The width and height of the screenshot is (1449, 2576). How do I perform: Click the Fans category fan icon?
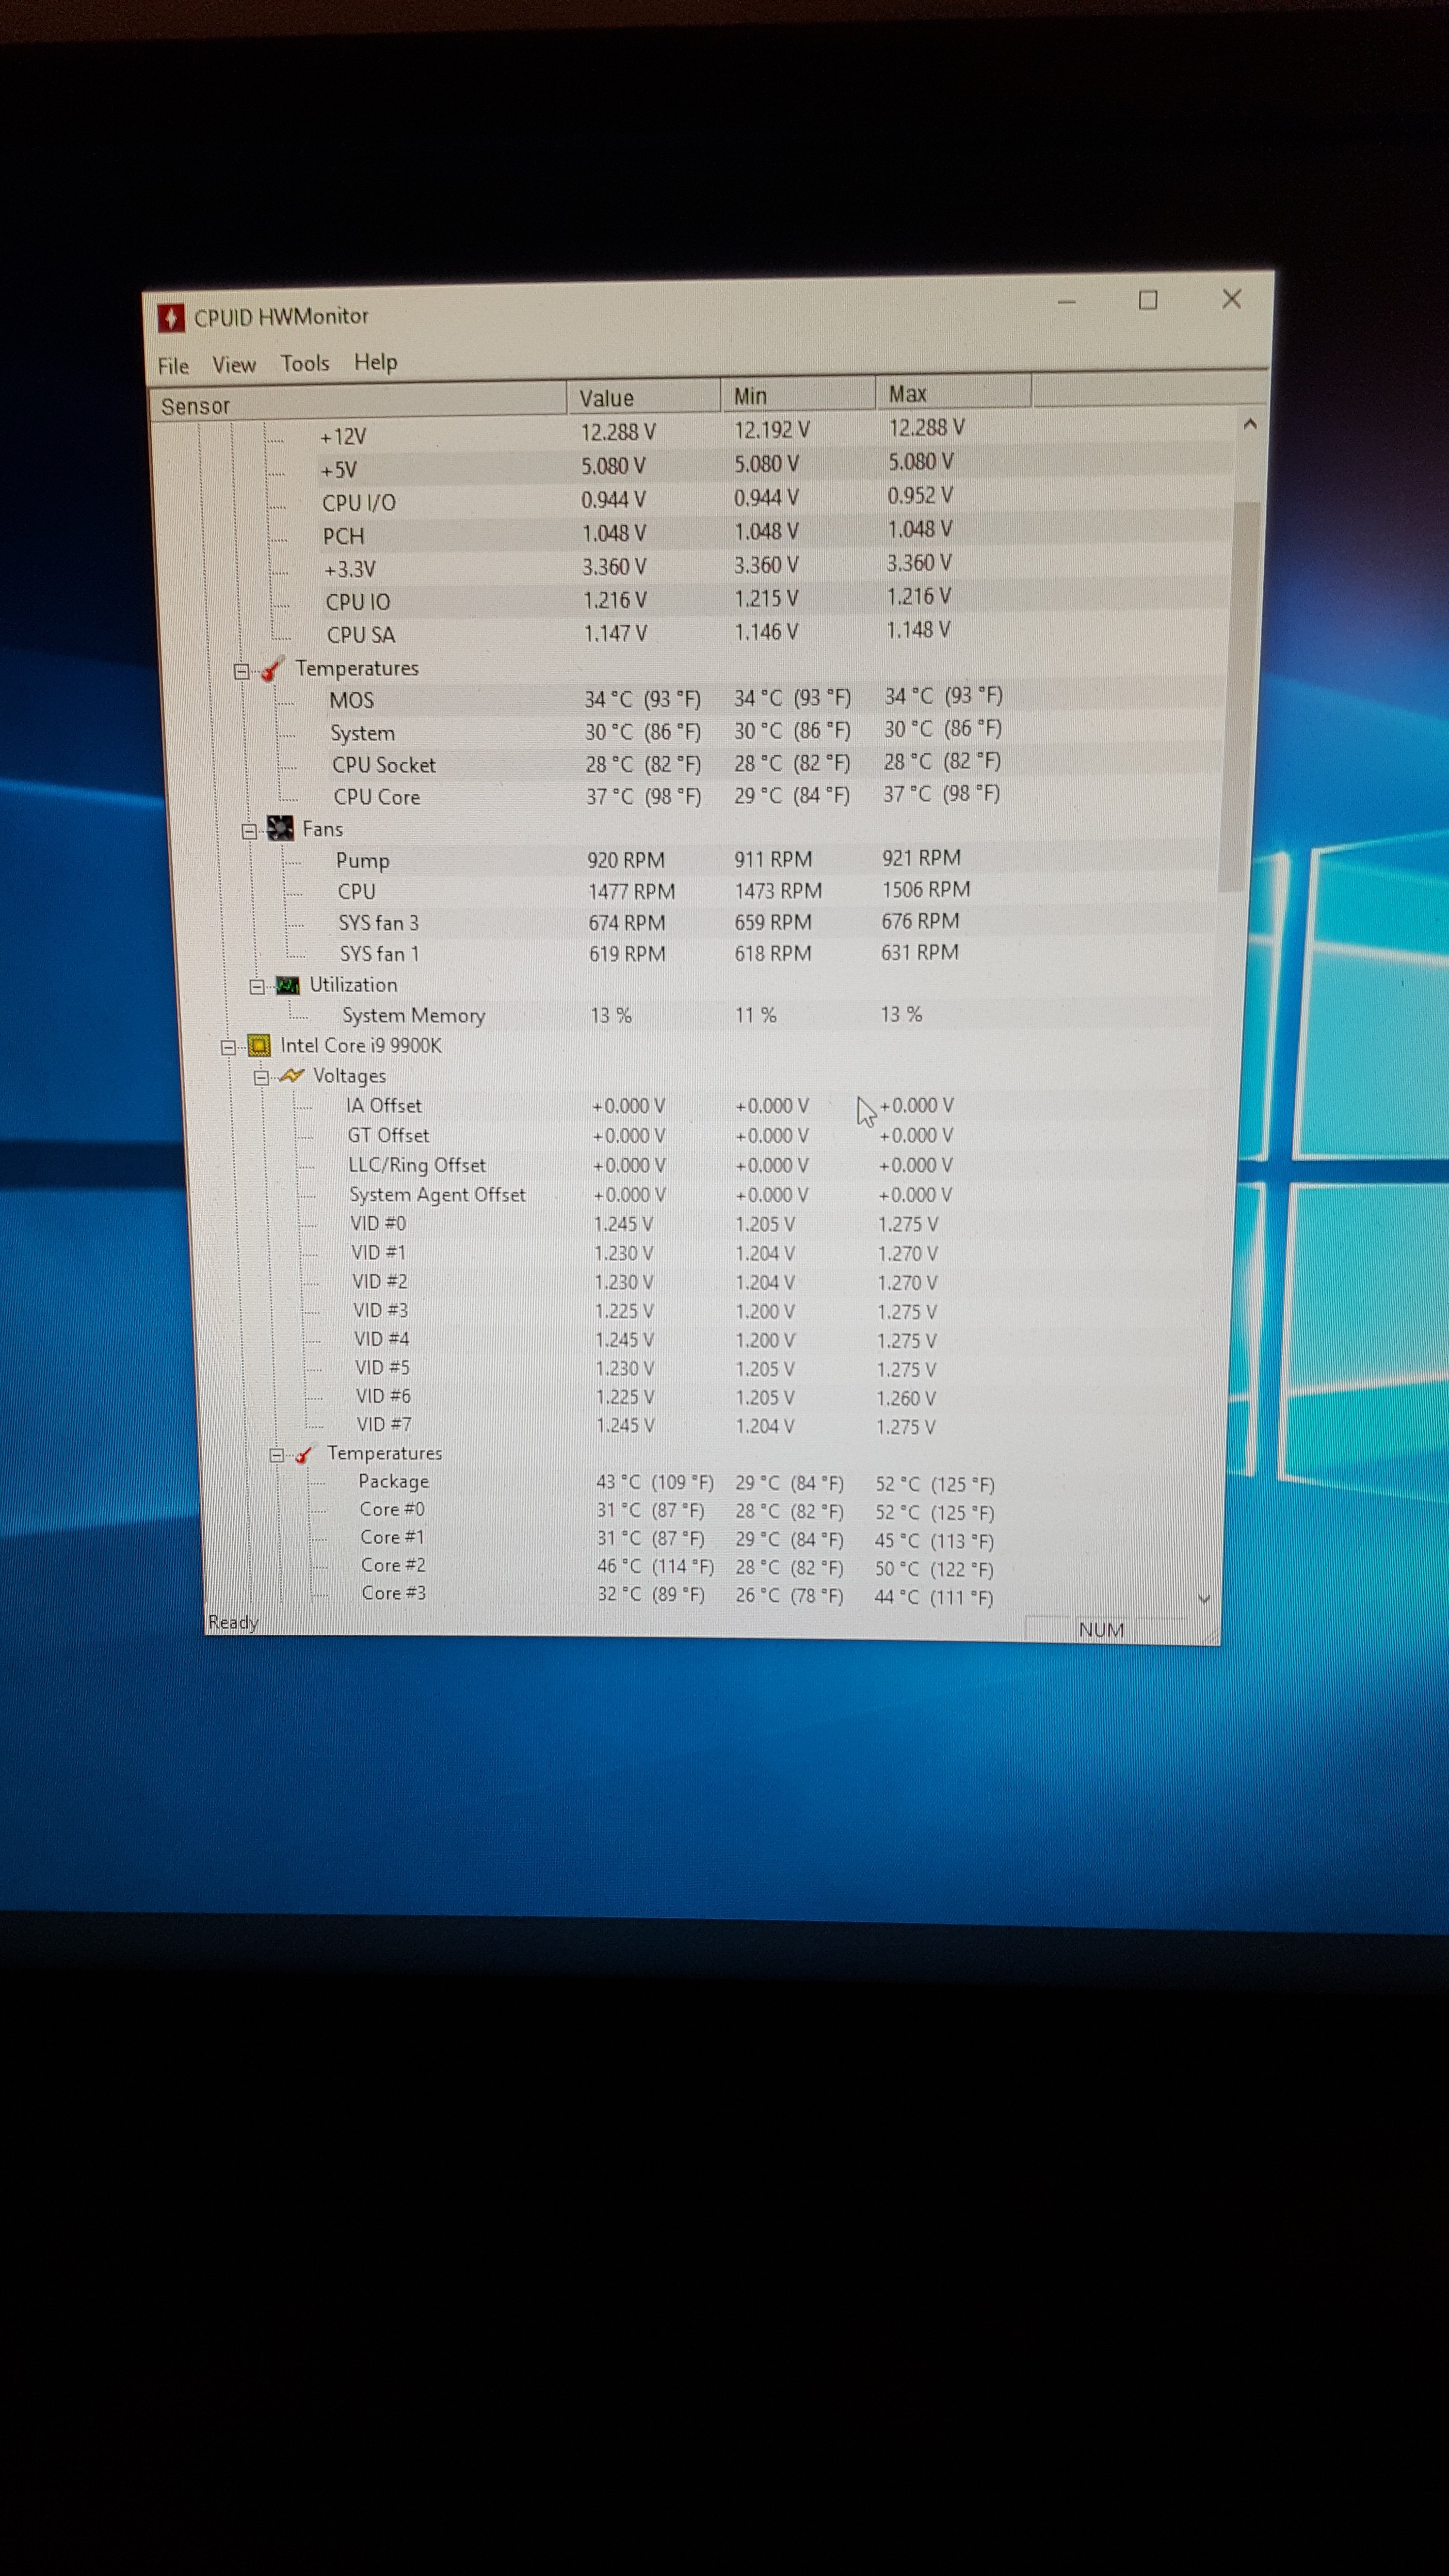tap(281, 829)
